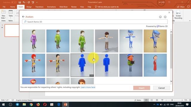Click the gallery scroll down arrow
The height and width of the screenshot is (107, 191).
(x=171, y=81)
